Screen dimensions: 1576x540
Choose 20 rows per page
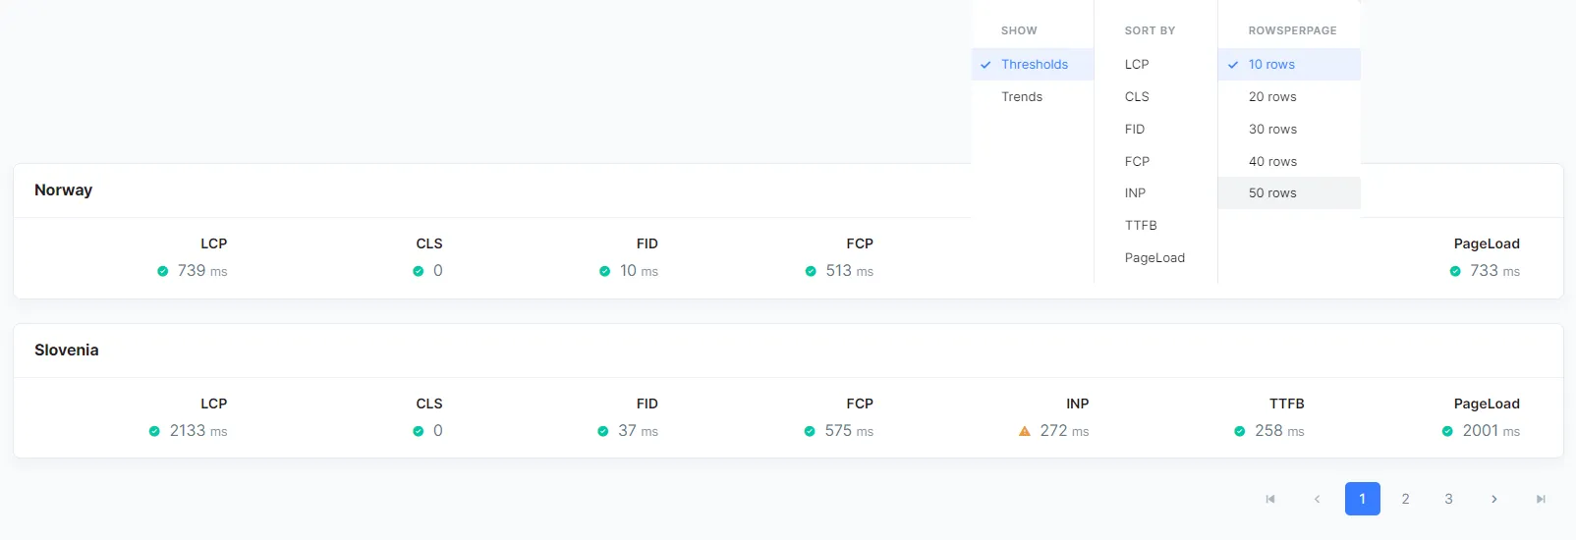pyautogui.click(x=1272, y=97)
